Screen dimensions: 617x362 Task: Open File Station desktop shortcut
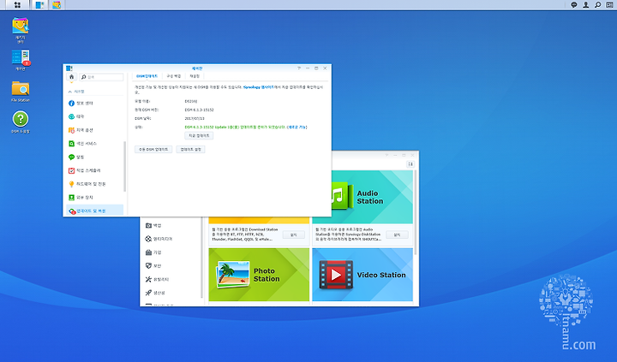point(20,92)
